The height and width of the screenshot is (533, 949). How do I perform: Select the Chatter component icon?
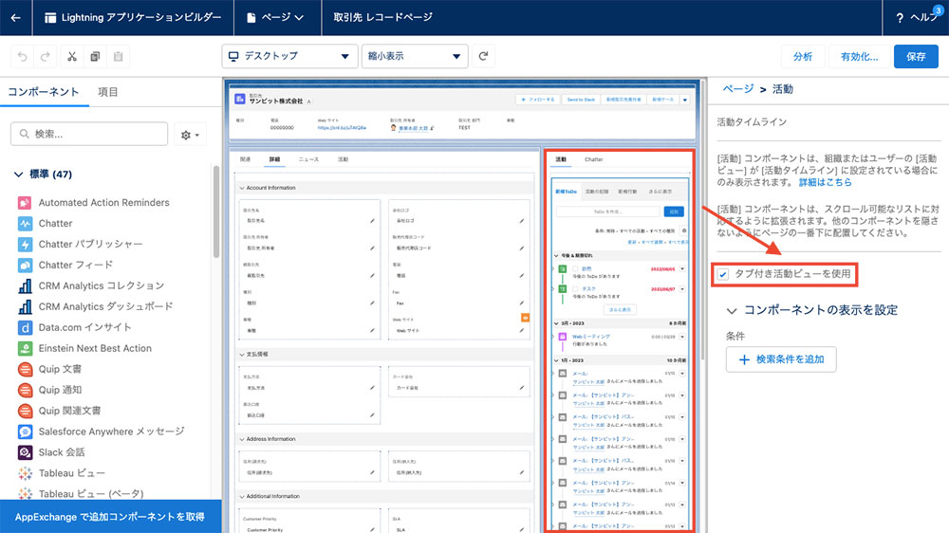pyautogui.click(x=25, y=223)
